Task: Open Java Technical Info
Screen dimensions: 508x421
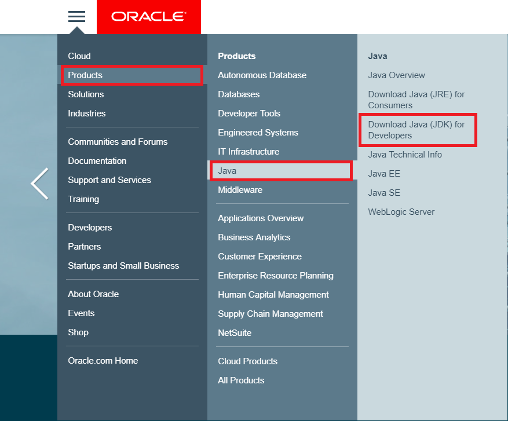Action: 405,155
